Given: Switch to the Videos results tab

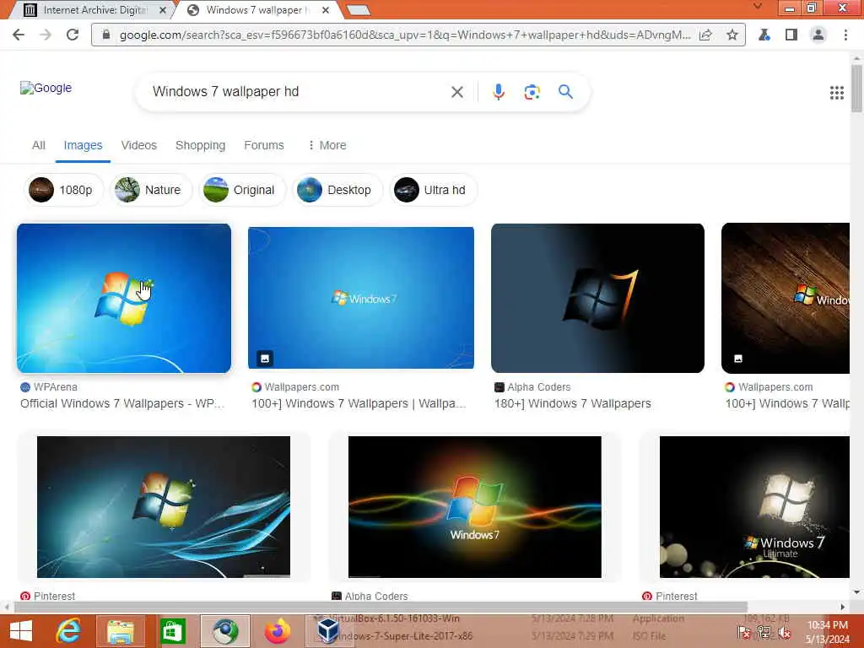Looking at the screenshot, I should point(139,145).
